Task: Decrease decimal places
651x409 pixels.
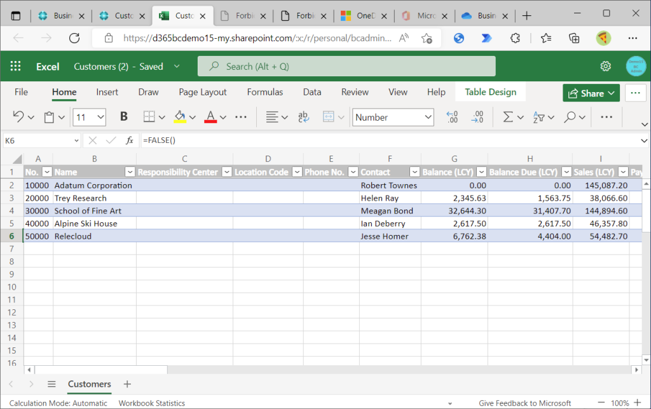Action: tap(477, 117)
